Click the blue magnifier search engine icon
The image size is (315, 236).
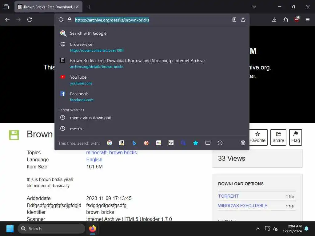coord(183,143)
